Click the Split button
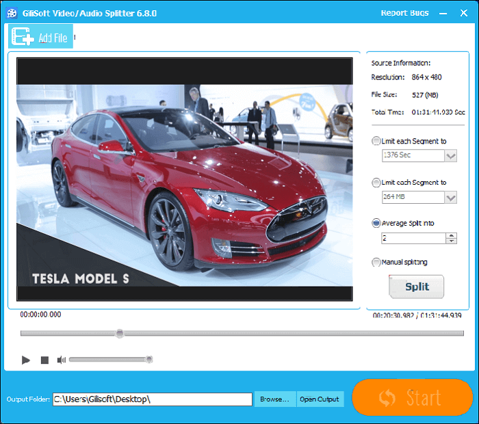The height and width of the screenshot is (424, 479). click(417, 287)
